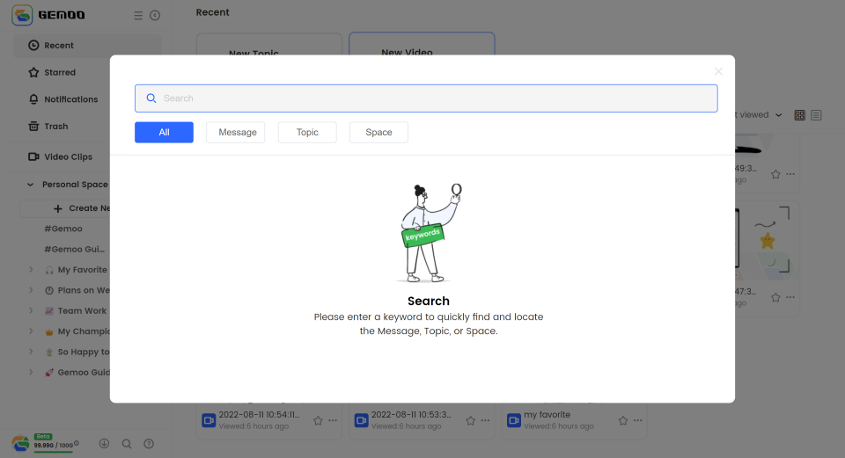This screenshot has height=458, width=845.
Task: Switch to grid view icon
Action: [800, 115]
